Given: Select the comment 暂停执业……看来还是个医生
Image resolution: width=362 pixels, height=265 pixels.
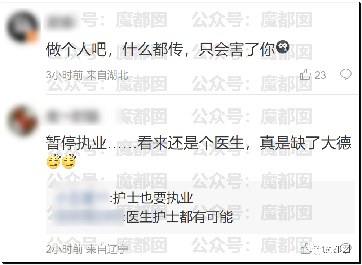Looking at the screenshot, I should pos(145,143).
